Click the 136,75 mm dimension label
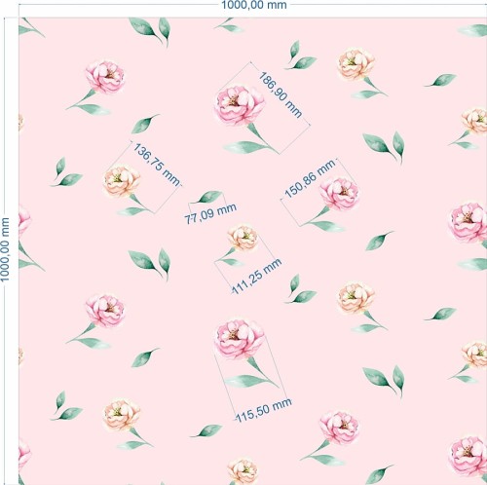Image resolution: width=487 pixels, height=485 pixels. click(157, 165)
